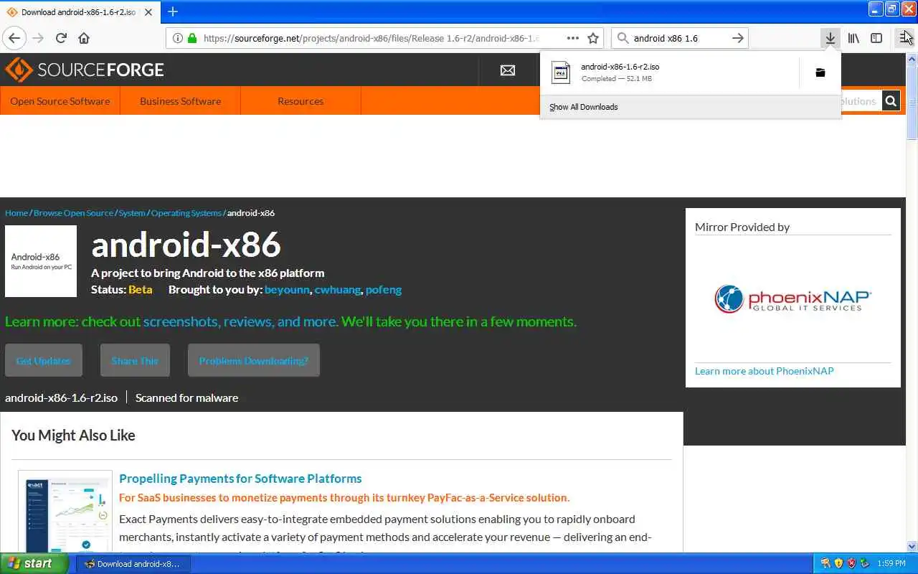Viewport: 918px width, 574px height.
Task: Click the Problems Downloading? button
Action: click(x=254, y=360)
